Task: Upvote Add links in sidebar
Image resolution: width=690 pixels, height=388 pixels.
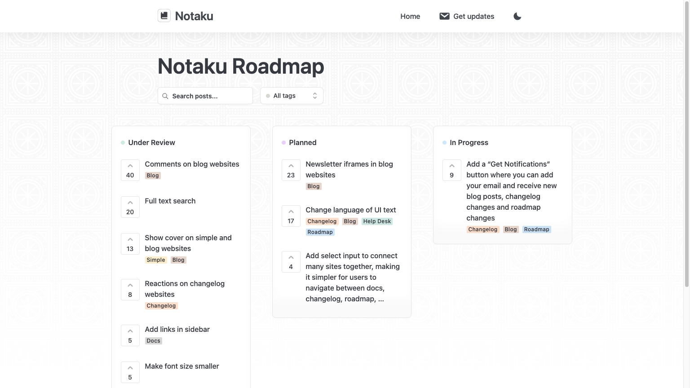Action: 130,335
